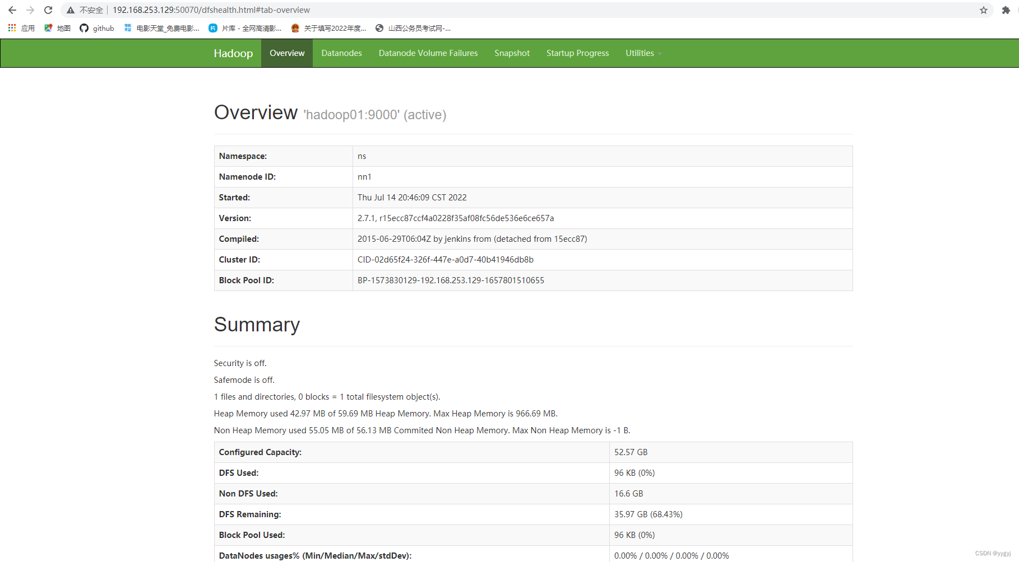This screenshot has height=562, width=1019.
Task: Click the Cluster ID value 'CID-02d65f24-326f-447e-a0d7-40b41946db8b'
Action: pyautogui.click(x=446, y=260)
